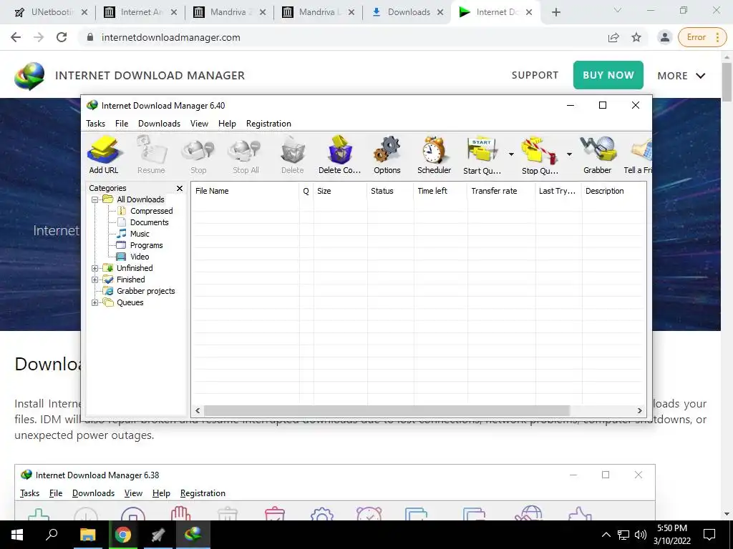This screenshot has height=549, width=733.
Task: Open Stop Queue dropdown arrow
Action: [569, 154]
